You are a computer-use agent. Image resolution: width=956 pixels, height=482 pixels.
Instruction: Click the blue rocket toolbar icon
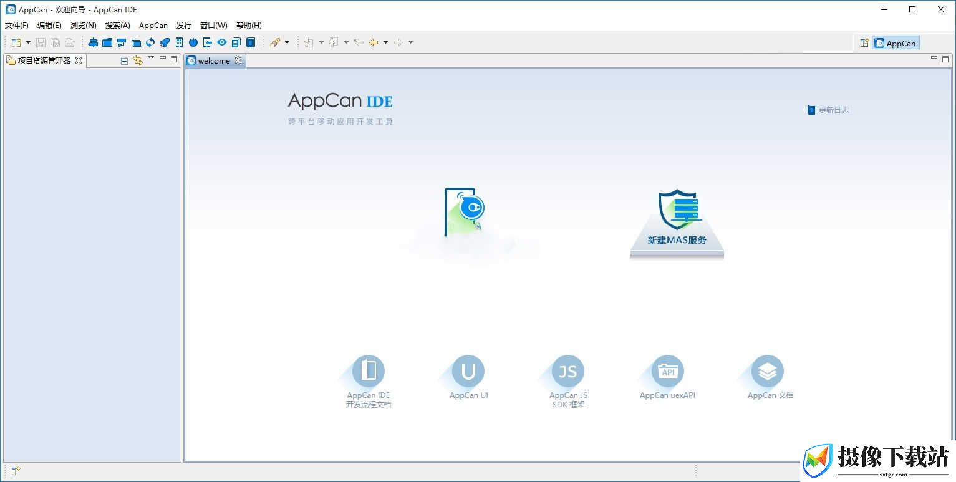(165, 42)
